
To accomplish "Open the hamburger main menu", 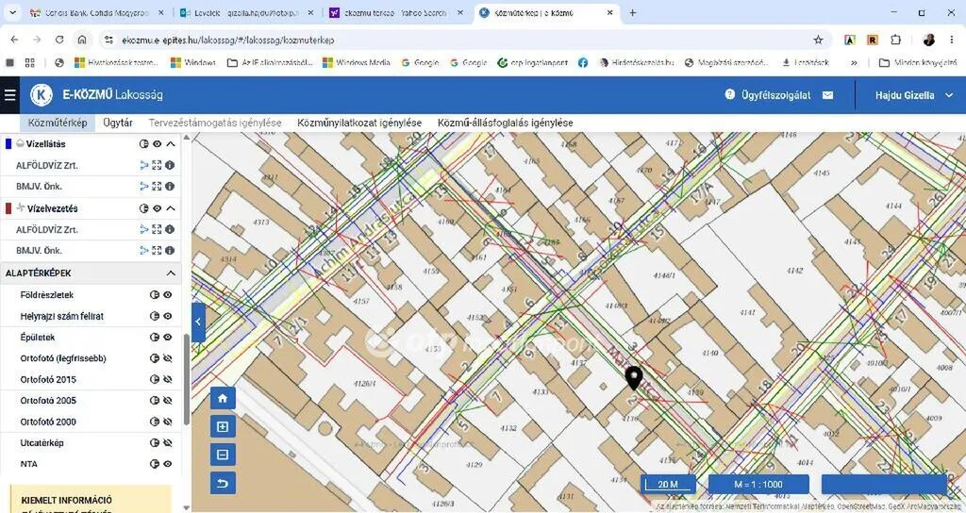I will (9, 95).
